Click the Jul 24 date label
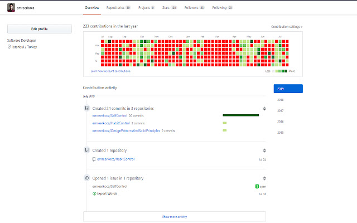This screenshot has height=223, width=357. 262,160
